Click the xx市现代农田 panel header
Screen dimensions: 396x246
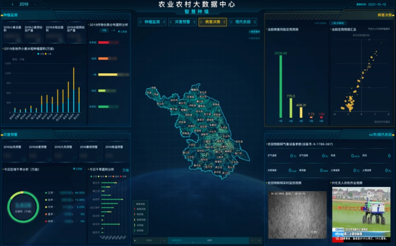click(x=380, y=135)
